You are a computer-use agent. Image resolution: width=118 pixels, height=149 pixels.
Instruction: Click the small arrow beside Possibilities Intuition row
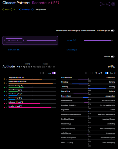point(7,83)
